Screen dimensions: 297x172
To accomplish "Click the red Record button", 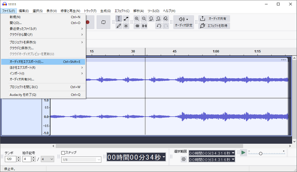I will pyautogui.click(x=87, y=22).
